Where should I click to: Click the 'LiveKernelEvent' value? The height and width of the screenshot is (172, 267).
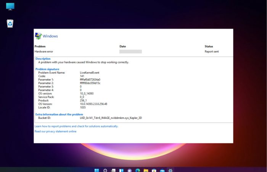click(x=90, y=73)
